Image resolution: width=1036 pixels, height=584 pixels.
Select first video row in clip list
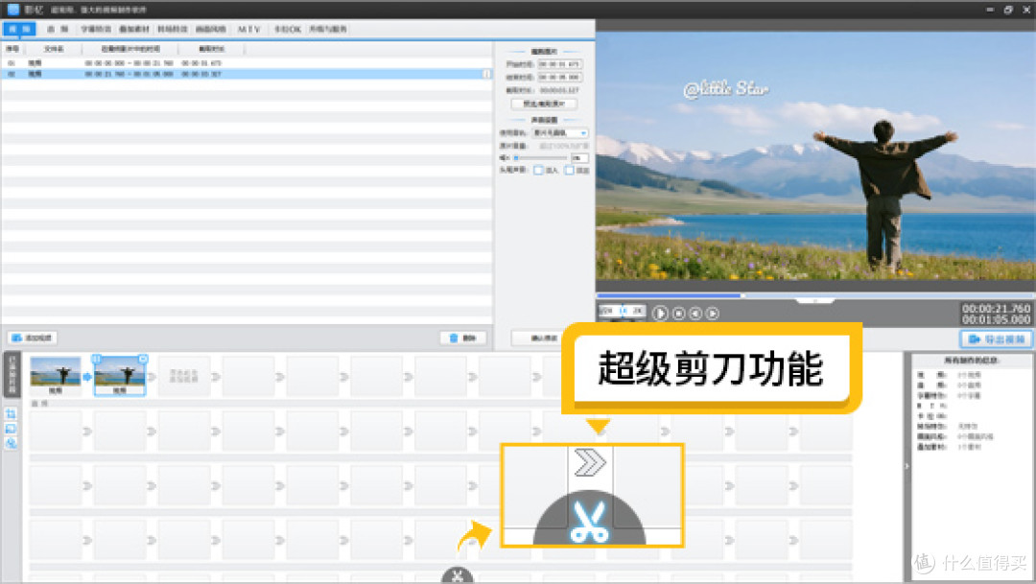pyautogui.click(x=247, y=62)
